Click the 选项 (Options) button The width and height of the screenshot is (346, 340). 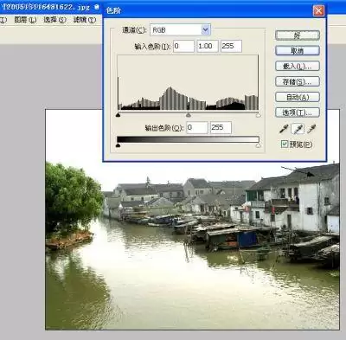click(298, 112)
